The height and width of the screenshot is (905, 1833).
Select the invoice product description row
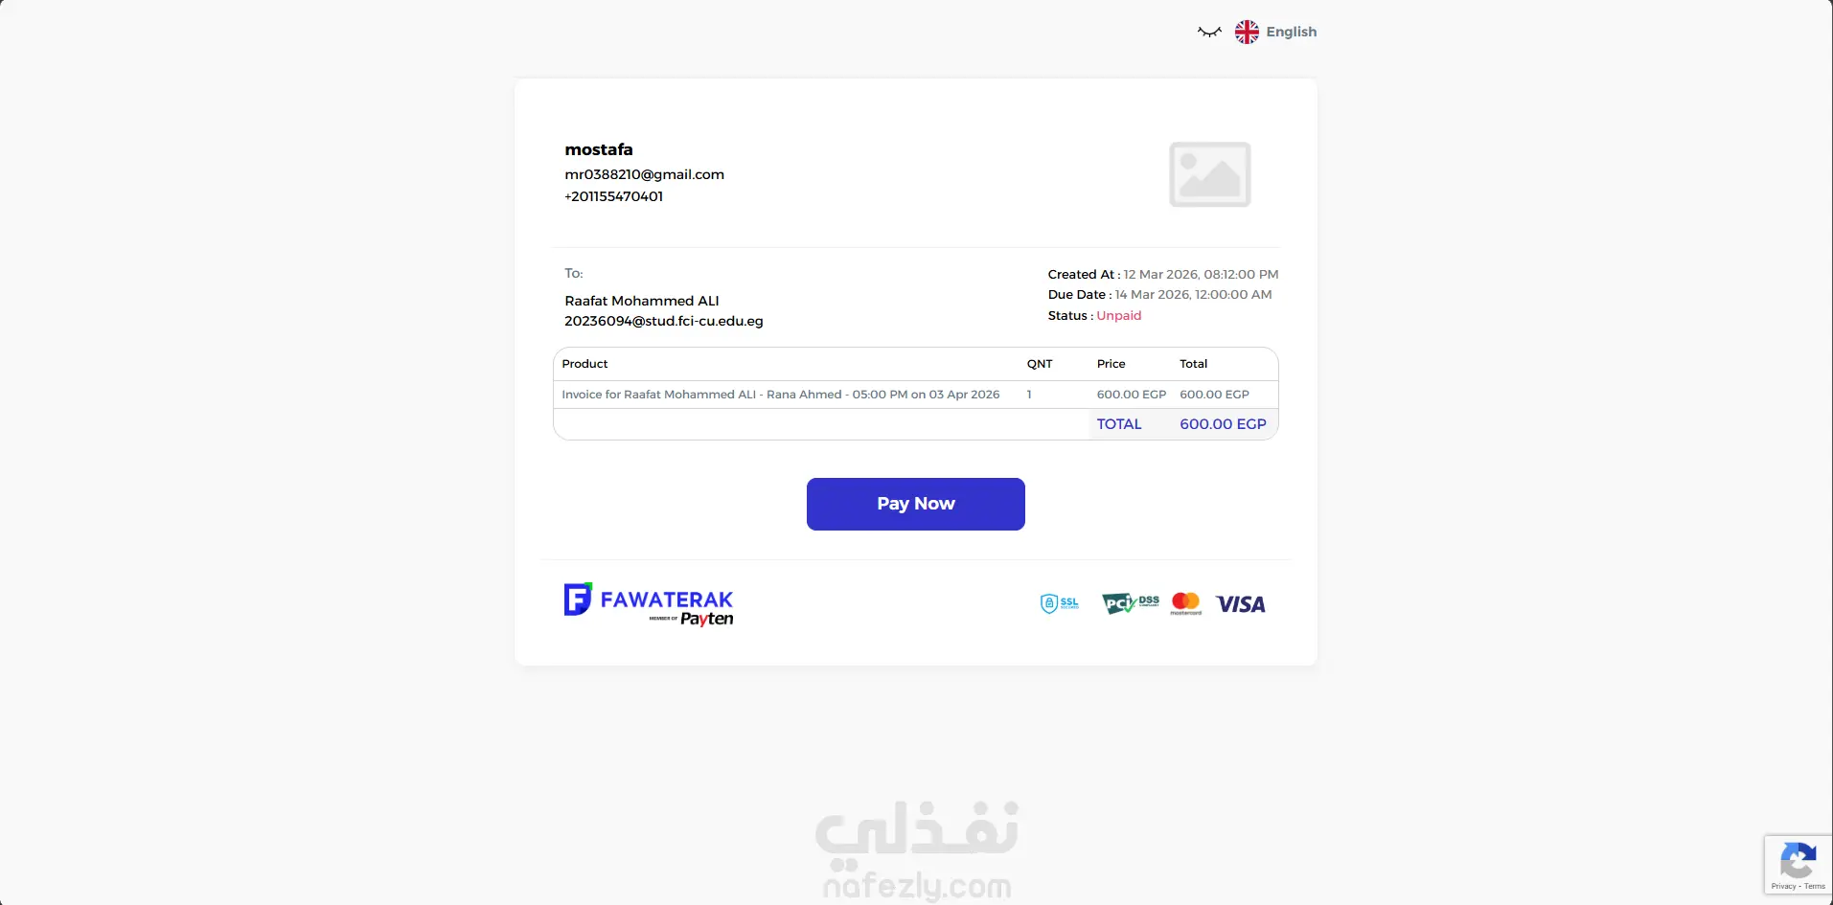click(x=915, y=395)
